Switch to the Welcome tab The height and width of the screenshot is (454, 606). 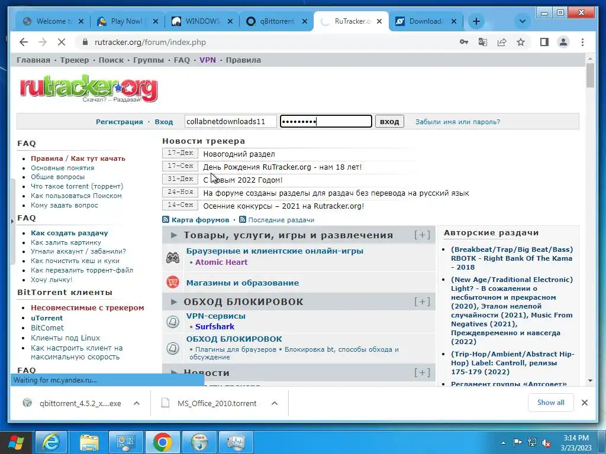click(x=53, y=21)
